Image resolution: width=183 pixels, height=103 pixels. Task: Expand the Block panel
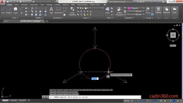(110, 18)
